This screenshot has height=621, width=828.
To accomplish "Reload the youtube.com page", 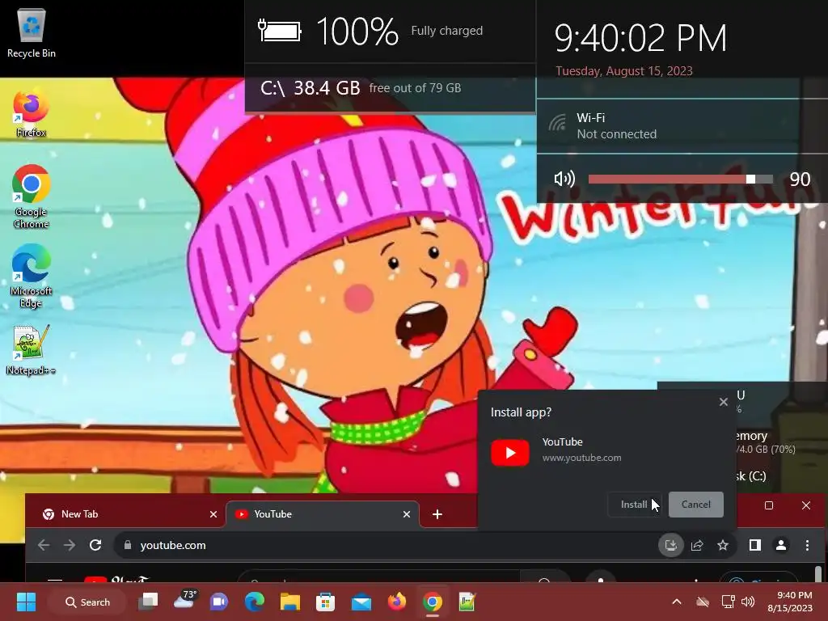I will (x=95, y=545).
